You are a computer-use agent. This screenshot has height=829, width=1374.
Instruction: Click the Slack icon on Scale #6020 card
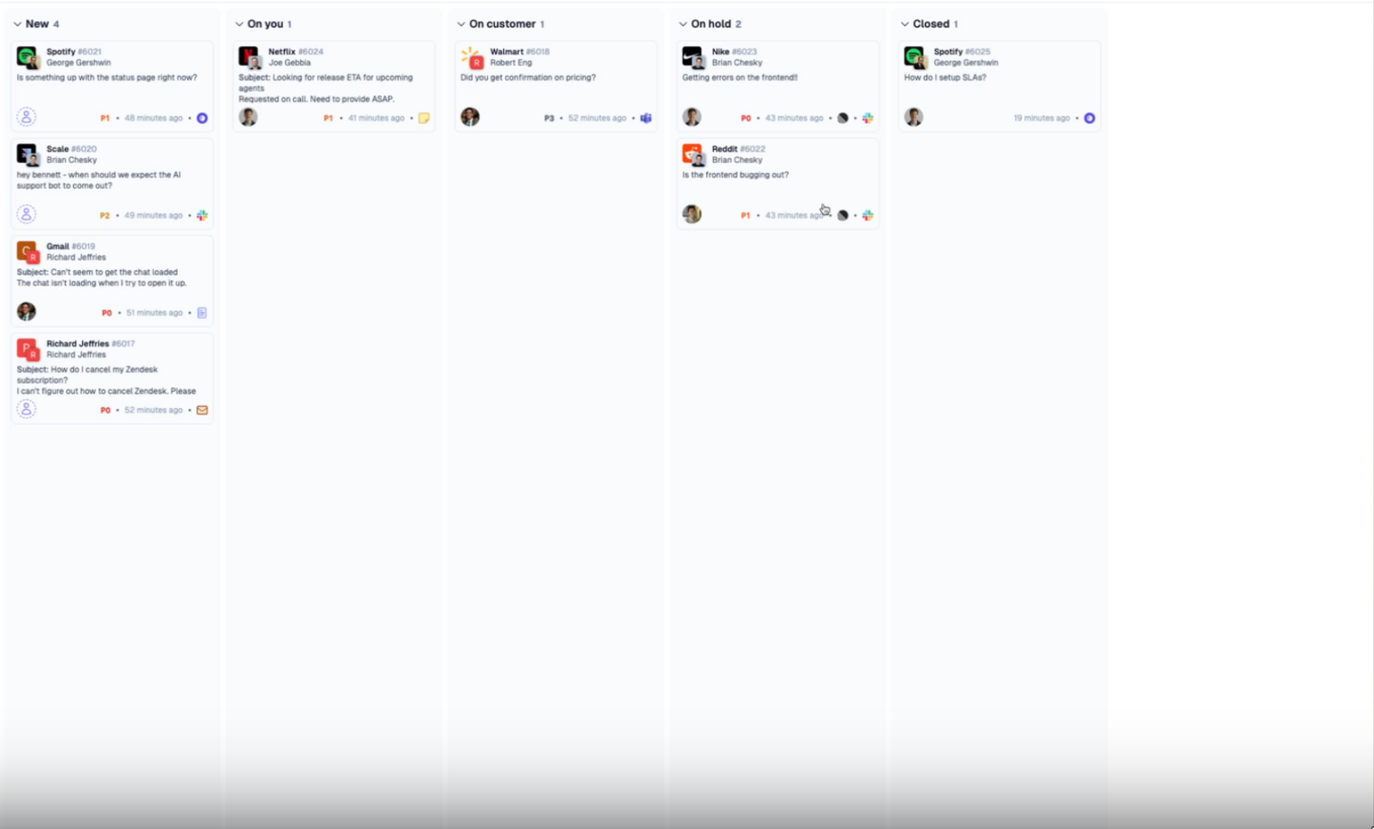[x=202, y=215]
